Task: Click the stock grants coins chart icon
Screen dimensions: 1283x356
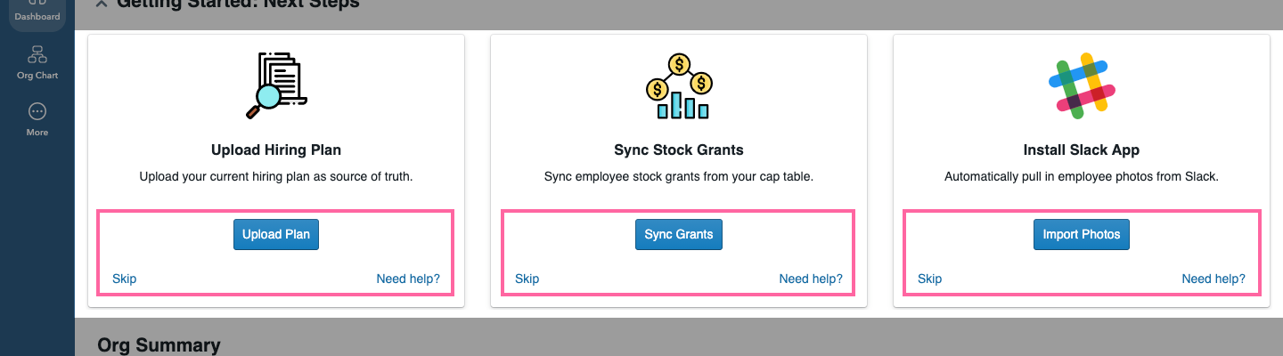Action: coord(678,86)
